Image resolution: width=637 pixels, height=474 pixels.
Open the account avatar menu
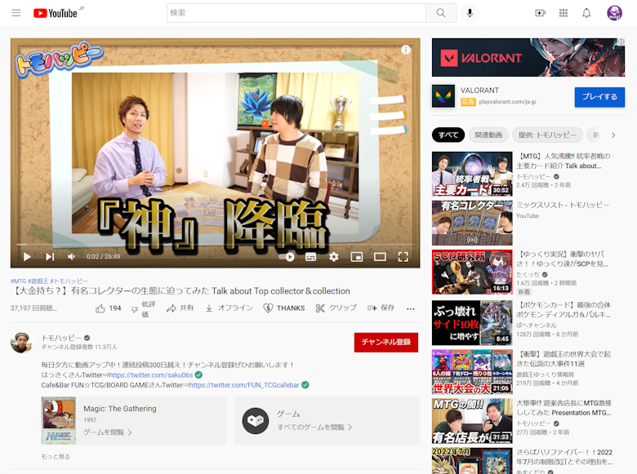[x=614, y=13]
